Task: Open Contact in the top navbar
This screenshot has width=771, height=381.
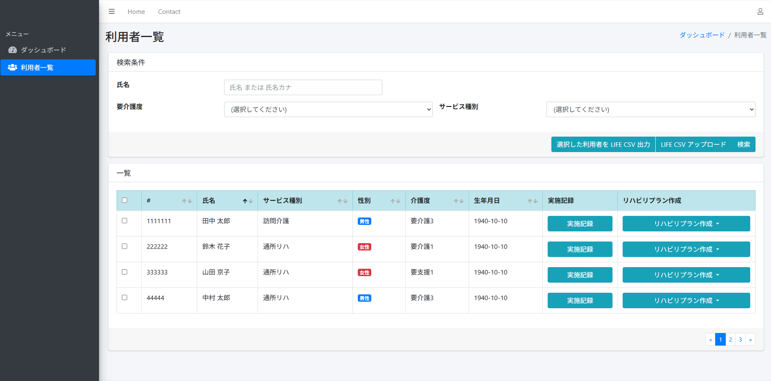Action: tap(169, 12)
